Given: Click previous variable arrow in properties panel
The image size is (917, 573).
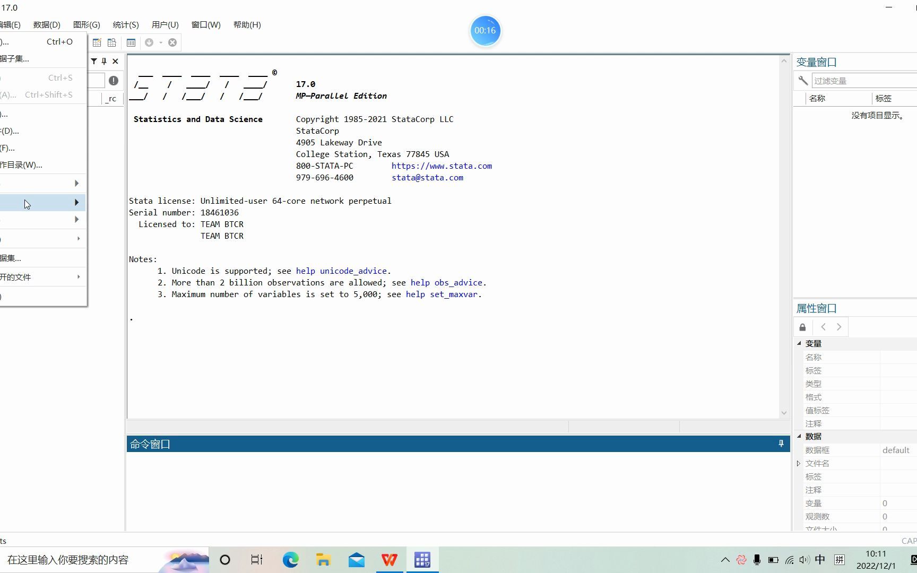Looking at the screenshot, I should 824,327.
